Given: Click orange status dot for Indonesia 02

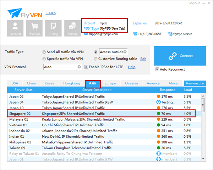Looking at the screenshot, I should coord(158,131).
